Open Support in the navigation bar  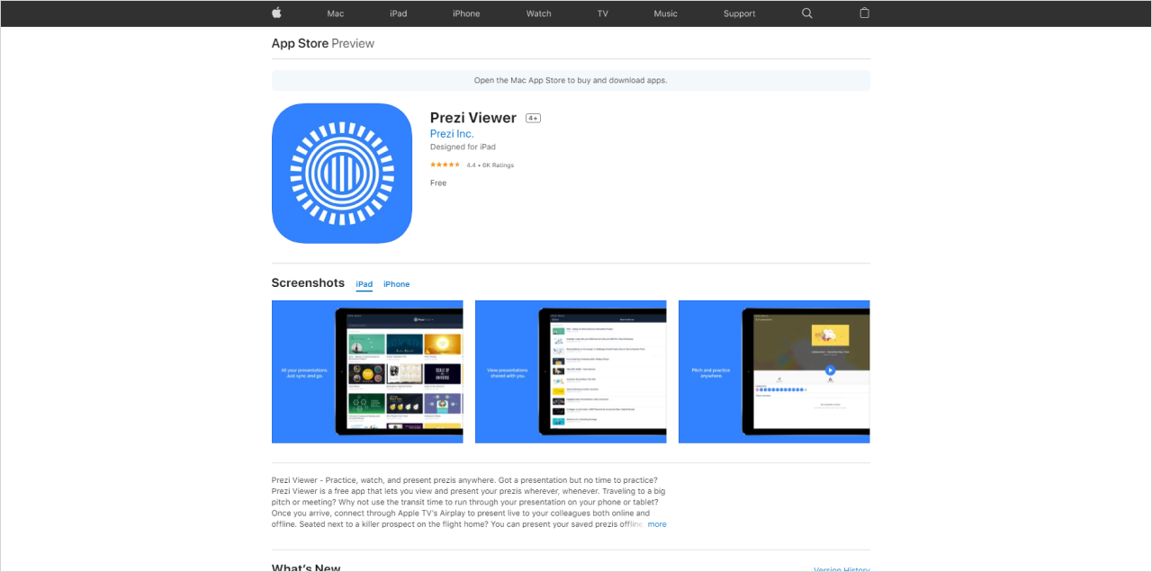(x=740, y=13)
